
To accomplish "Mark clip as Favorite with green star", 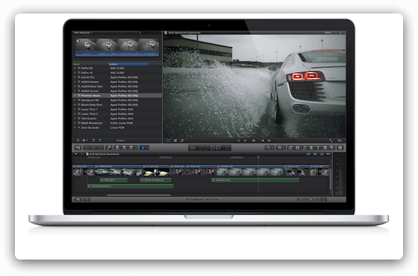I will 87,148.
